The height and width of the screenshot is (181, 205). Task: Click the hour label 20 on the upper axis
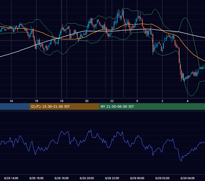pyautogui.click(x=87, y=101)
